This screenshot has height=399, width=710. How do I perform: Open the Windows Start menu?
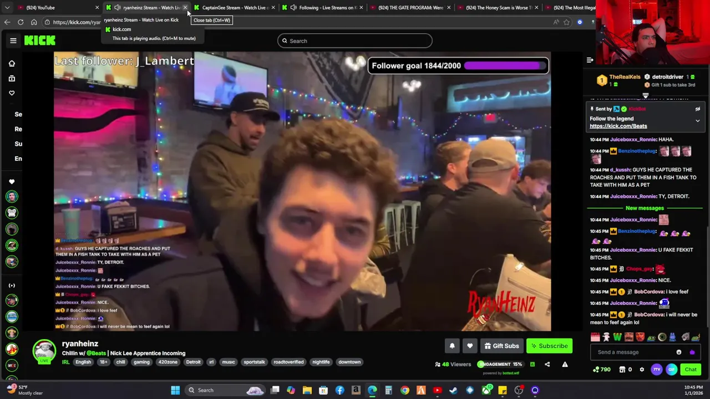tap(175, 390)
